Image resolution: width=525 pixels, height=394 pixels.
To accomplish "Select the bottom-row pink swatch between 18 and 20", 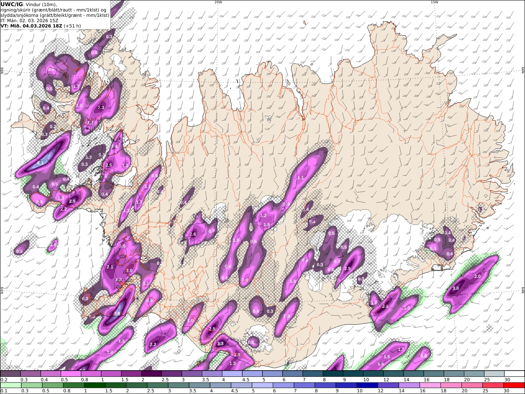I will tap(452, 385).
